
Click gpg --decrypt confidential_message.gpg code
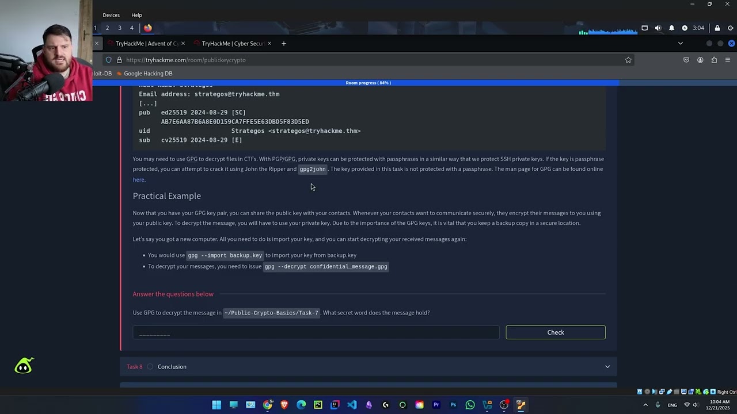[x=326, y=267]
